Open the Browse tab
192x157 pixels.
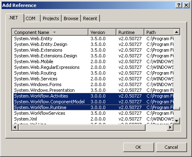pos(71,18)
